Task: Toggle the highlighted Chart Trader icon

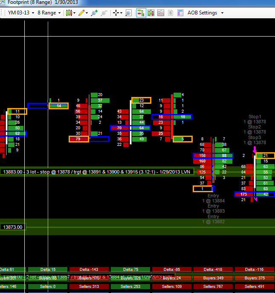Action: [x=141, y=13]
